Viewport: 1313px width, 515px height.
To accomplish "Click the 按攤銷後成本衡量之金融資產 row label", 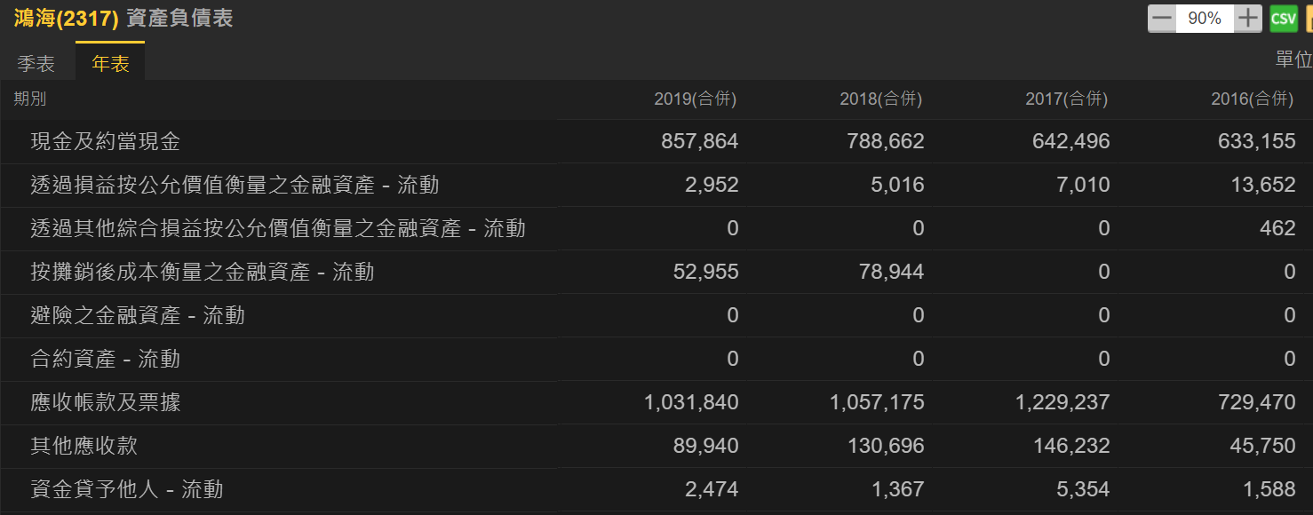I will point(202,272).
